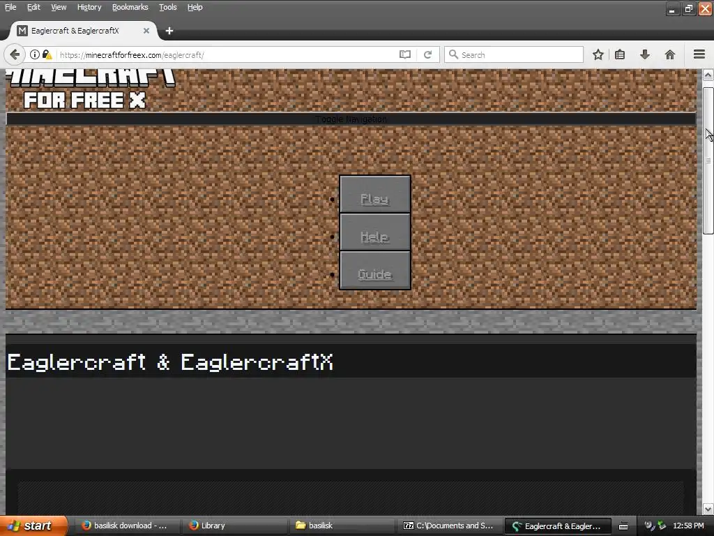Click the scrollbar up arrow
The image size is (714, 536).
click(x=708, y=75)
